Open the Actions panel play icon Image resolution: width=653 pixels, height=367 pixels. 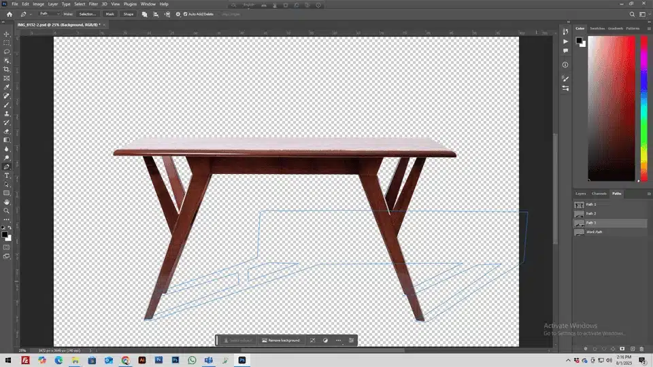point(565,41)
